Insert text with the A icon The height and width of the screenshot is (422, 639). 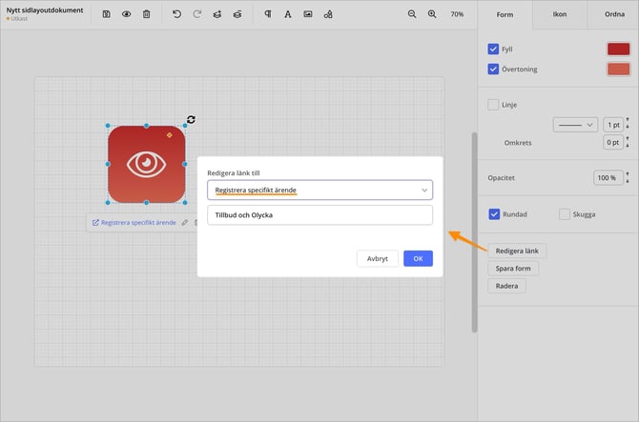pyautogui.click(x=288, y=14)
